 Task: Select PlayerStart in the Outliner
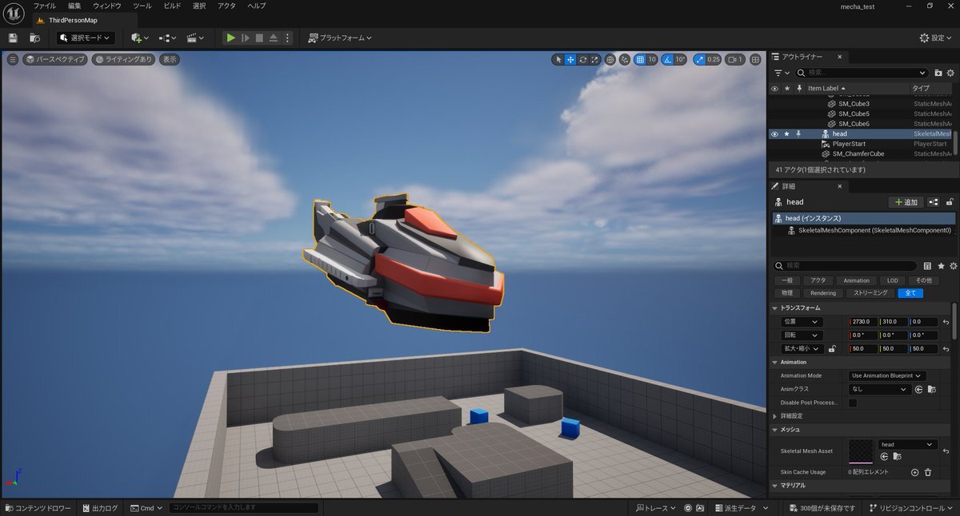[x=849, y=144]
